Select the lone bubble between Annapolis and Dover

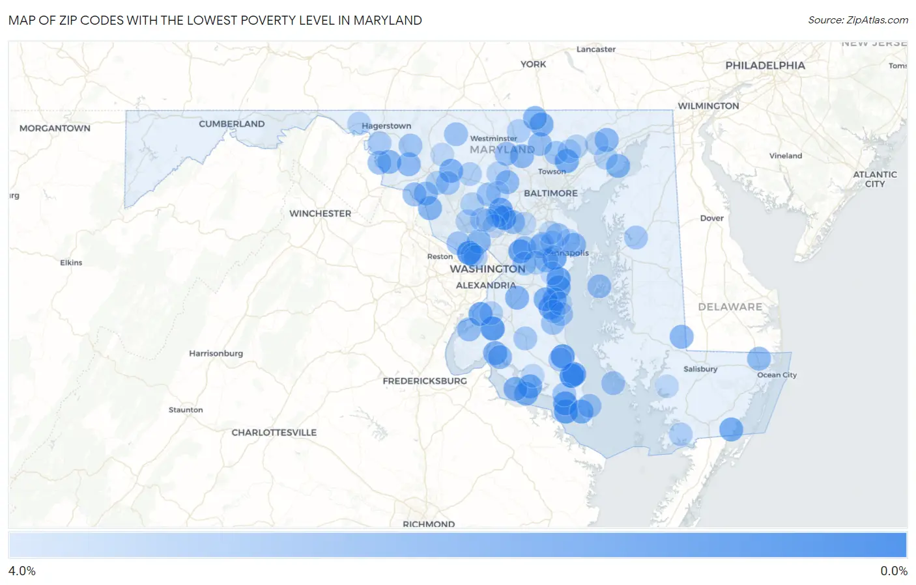tap(636, 238)
